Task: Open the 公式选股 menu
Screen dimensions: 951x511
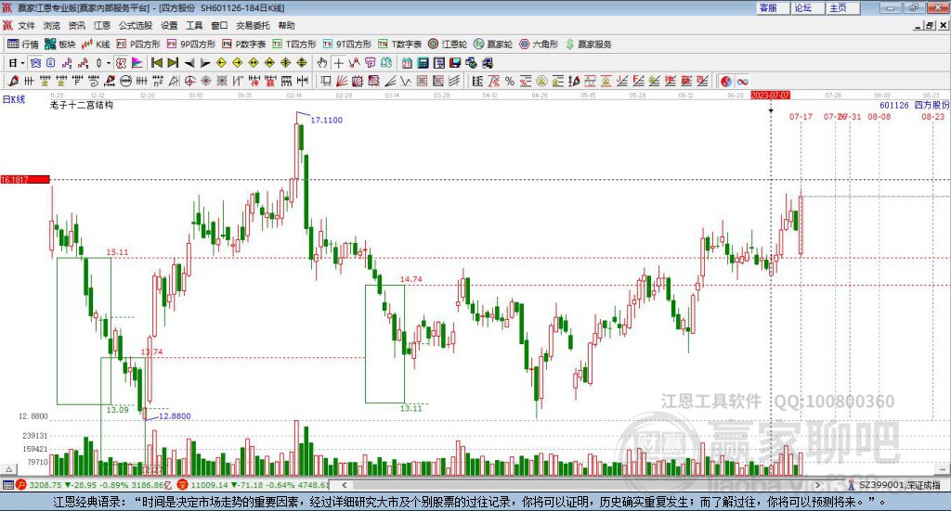Action: point(135,26)
